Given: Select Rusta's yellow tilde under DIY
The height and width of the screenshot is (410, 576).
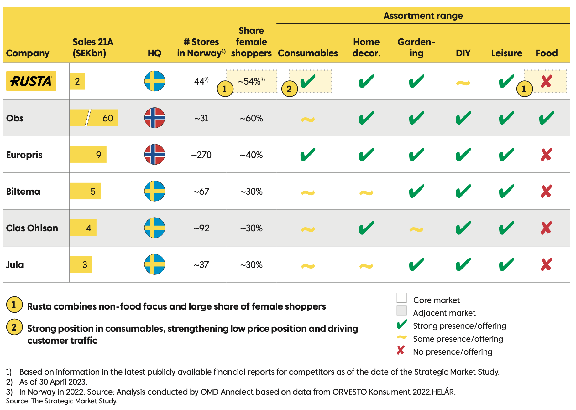Looking at the screenshot, I should coord(463,83).
